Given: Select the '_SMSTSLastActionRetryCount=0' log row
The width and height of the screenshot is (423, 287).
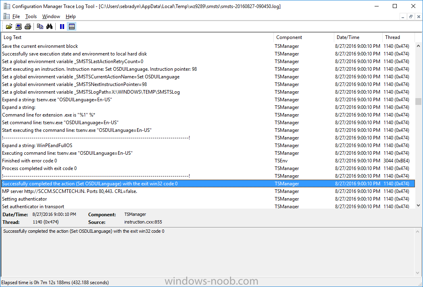Looking at the screenshot, I should click(208, 61).
